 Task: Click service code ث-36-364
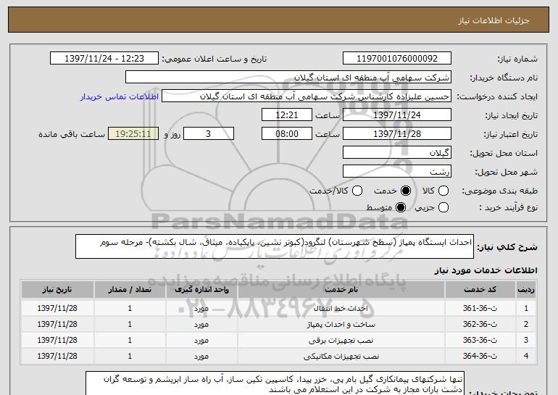(x=480, y=356)
